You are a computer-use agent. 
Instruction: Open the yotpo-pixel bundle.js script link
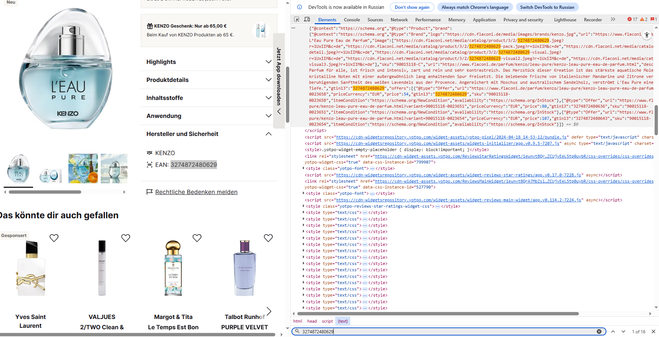pyautogui.click(x=451, y=137)
